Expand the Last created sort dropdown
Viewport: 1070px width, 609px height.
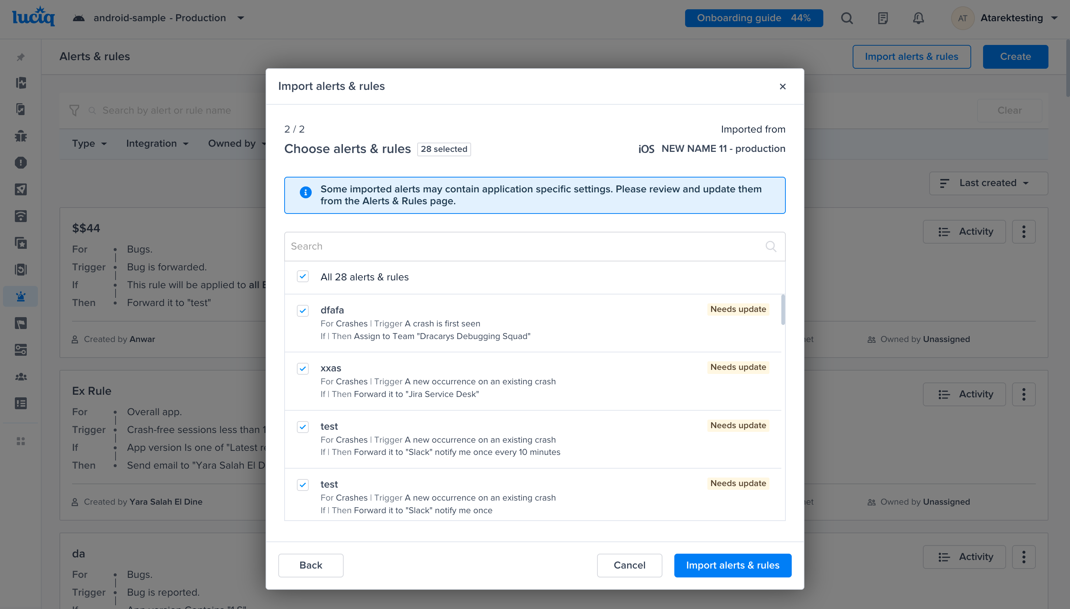(988, 183)
